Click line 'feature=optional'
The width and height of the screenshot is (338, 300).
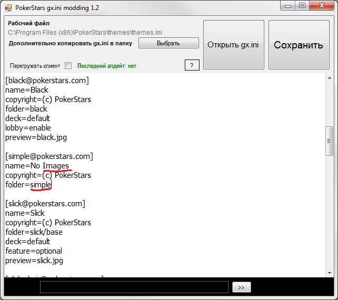pyautogui.click(x=34, y=251)
